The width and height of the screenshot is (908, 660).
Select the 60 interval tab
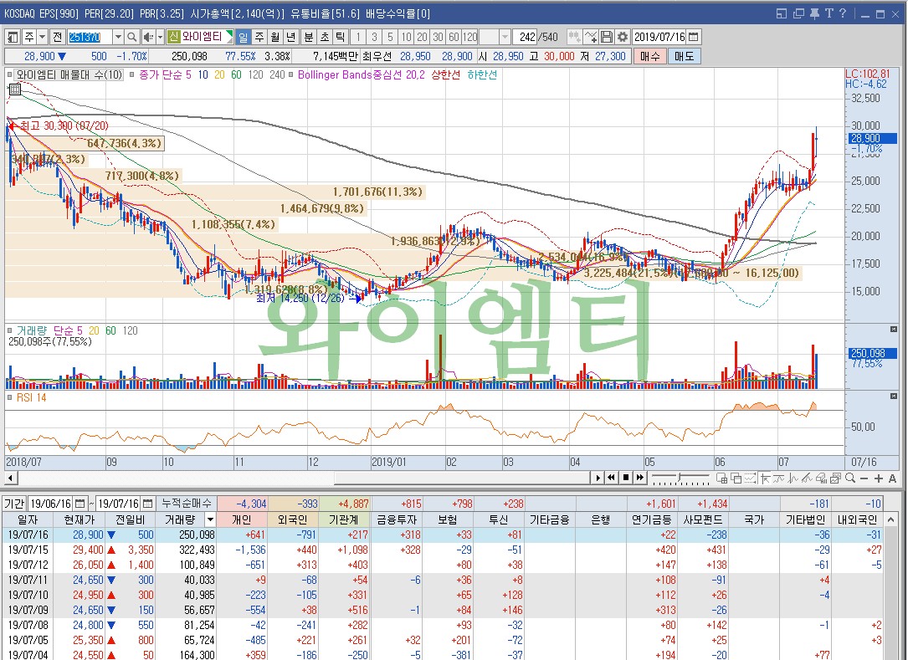(x=454, y=37)
